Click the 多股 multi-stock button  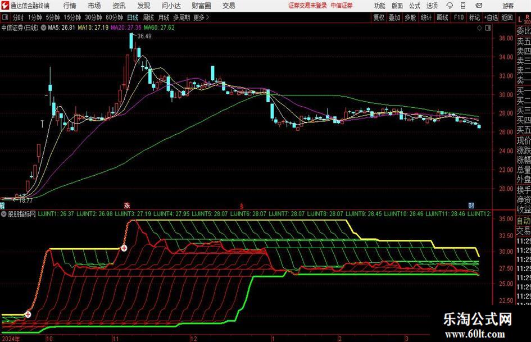(x=410, y=17)
